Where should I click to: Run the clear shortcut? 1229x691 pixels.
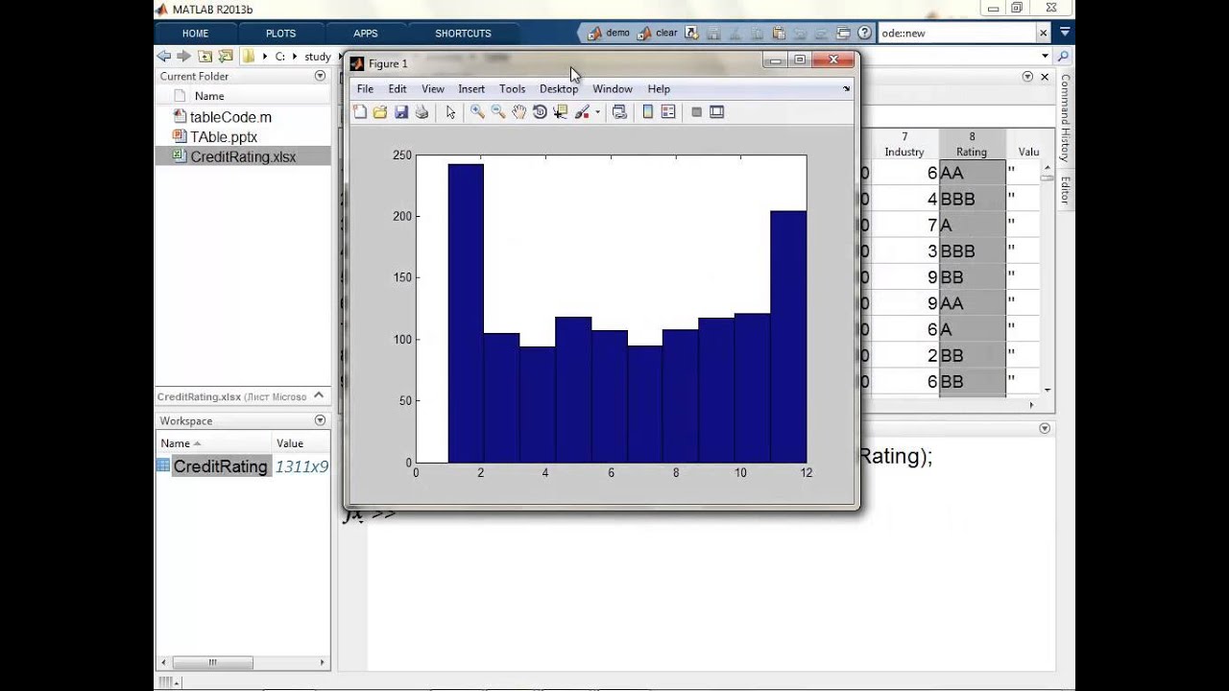(x=658, y=33)
